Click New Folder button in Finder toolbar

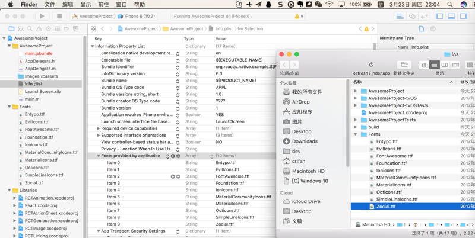coord(404,65)
